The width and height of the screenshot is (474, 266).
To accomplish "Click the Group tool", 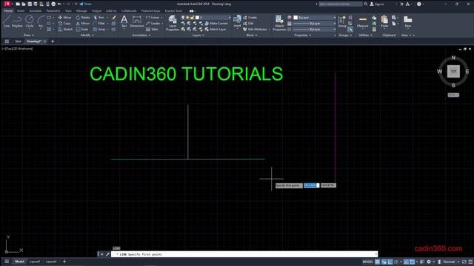I will (x=342, y=21).
